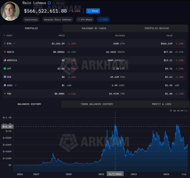Click the ETH Whale tag's Ethereum icon
This screenshot has width=190, height=178.
tap(79, 20)
